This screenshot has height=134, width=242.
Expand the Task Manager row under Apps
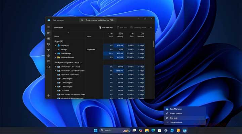point(55,53)
